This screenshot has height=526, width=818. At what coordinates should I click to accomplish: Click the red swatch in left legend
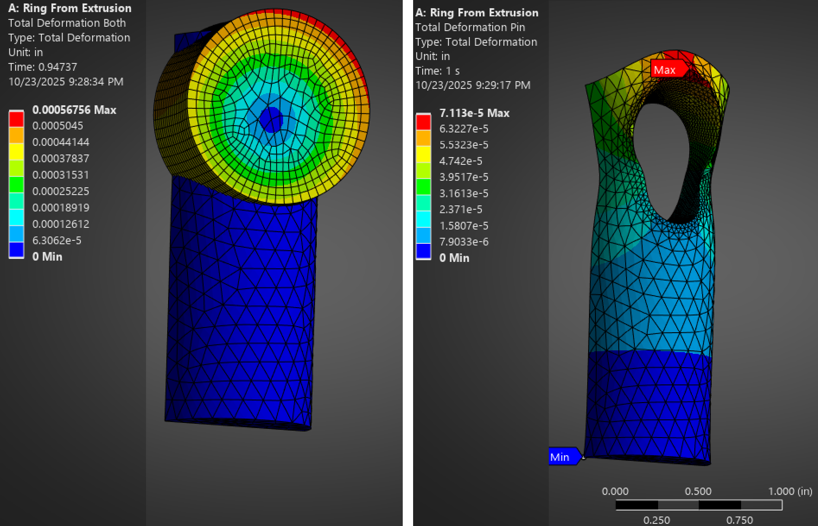tap(16, 119)
